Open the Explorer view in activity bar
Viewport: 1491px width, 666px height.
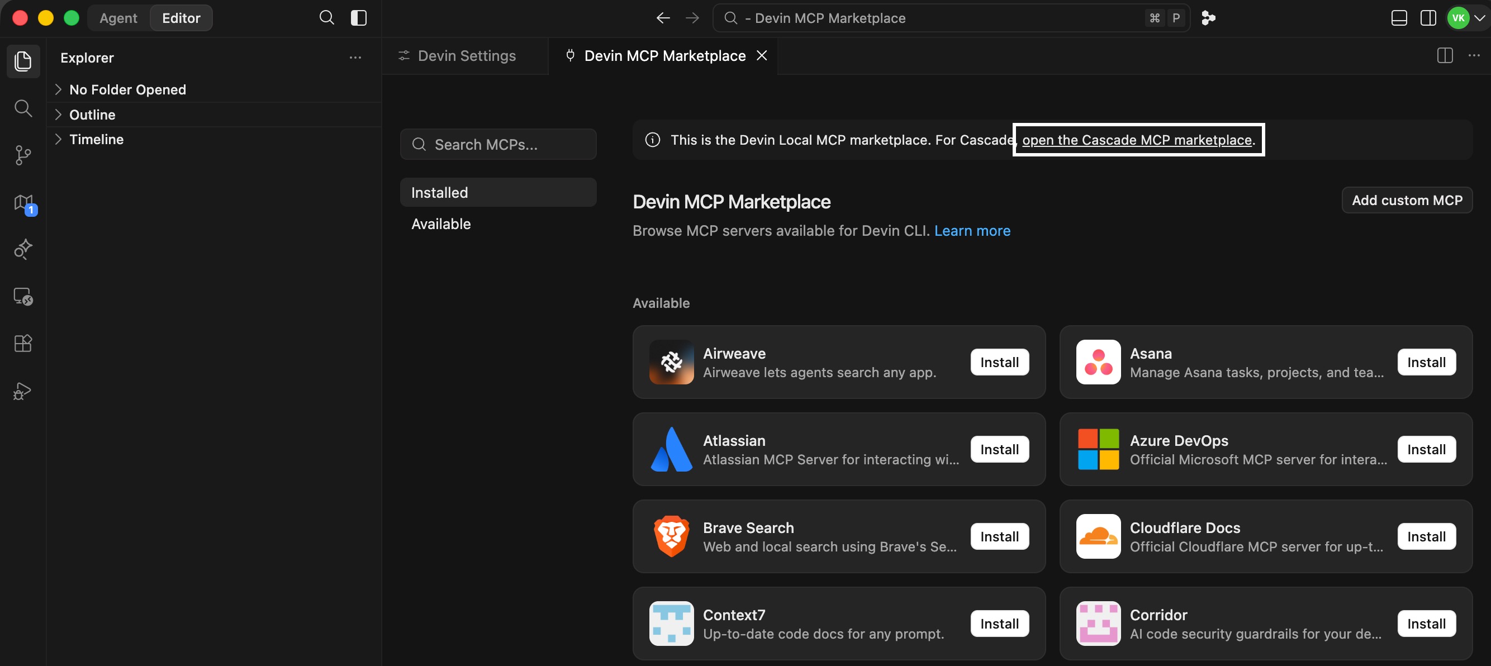pos(23,61)
